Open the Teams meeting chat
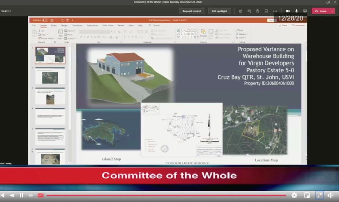This screenshot has width=339, height=202. [x=249, y=11]
